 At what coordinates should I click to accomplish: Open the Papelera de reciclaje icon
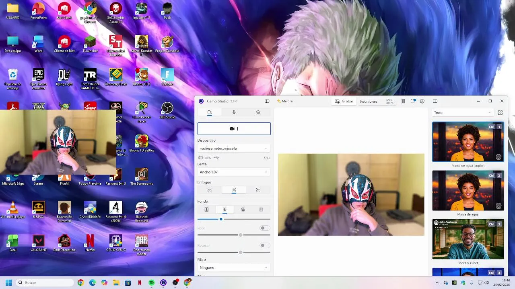13,79
